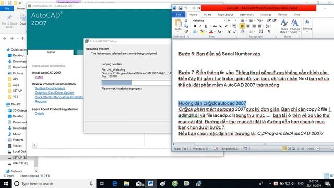The height and width of the screenshot is (188, 334).
Task: Click the Grow Font icon
Action: pos(229,31)
